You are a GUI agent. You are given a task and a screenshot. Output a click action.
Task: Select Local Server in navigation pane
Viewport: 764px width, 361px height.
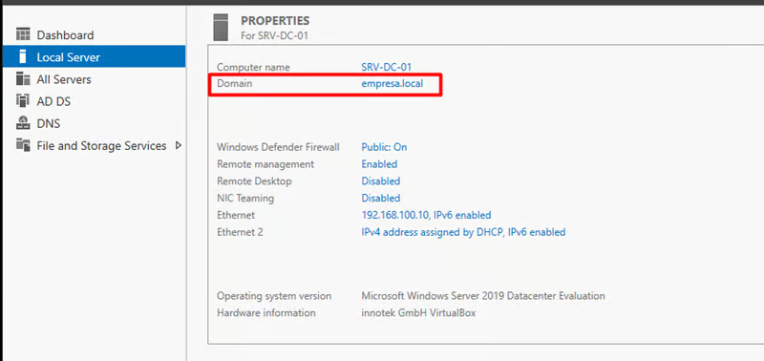click(94, 57)
